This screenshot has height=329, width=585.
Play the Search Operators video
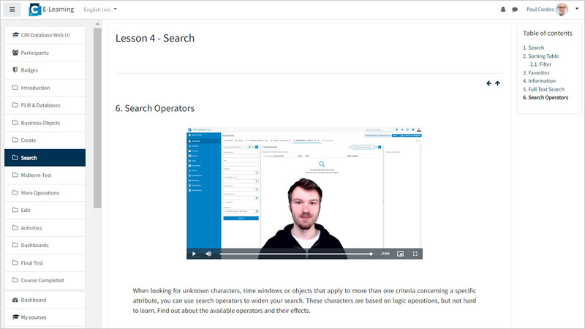[194, 254]
